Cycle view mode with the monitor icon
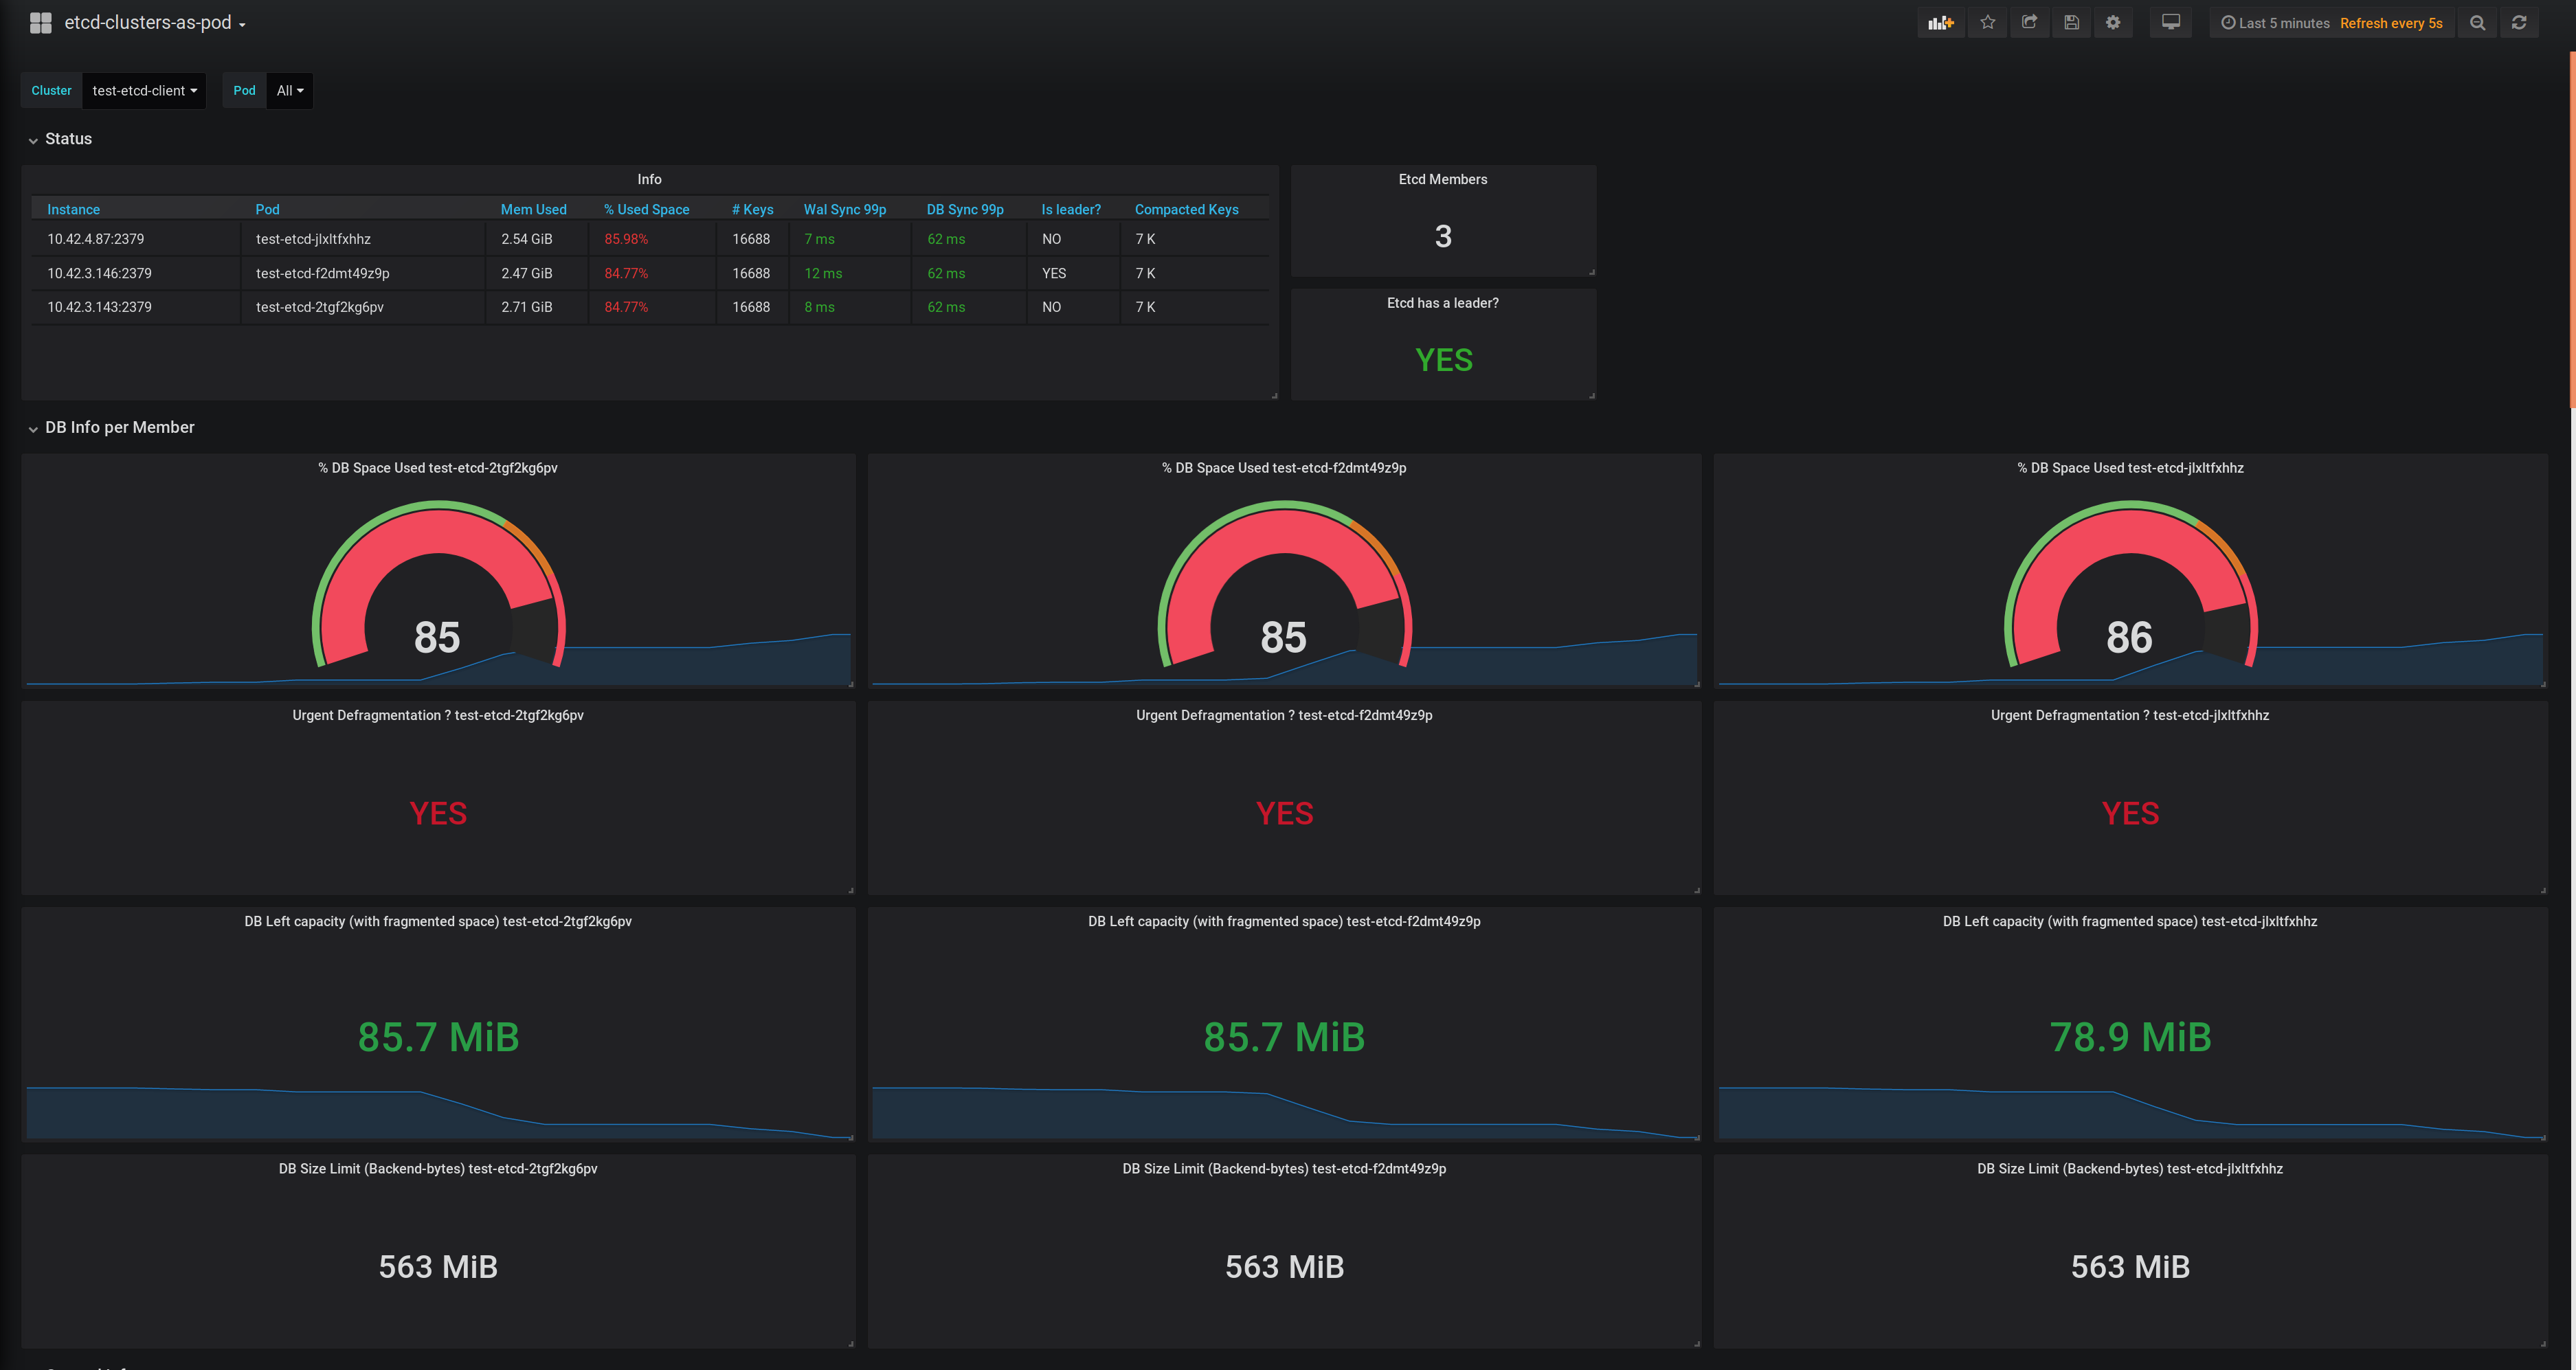 pos(2171,23)
